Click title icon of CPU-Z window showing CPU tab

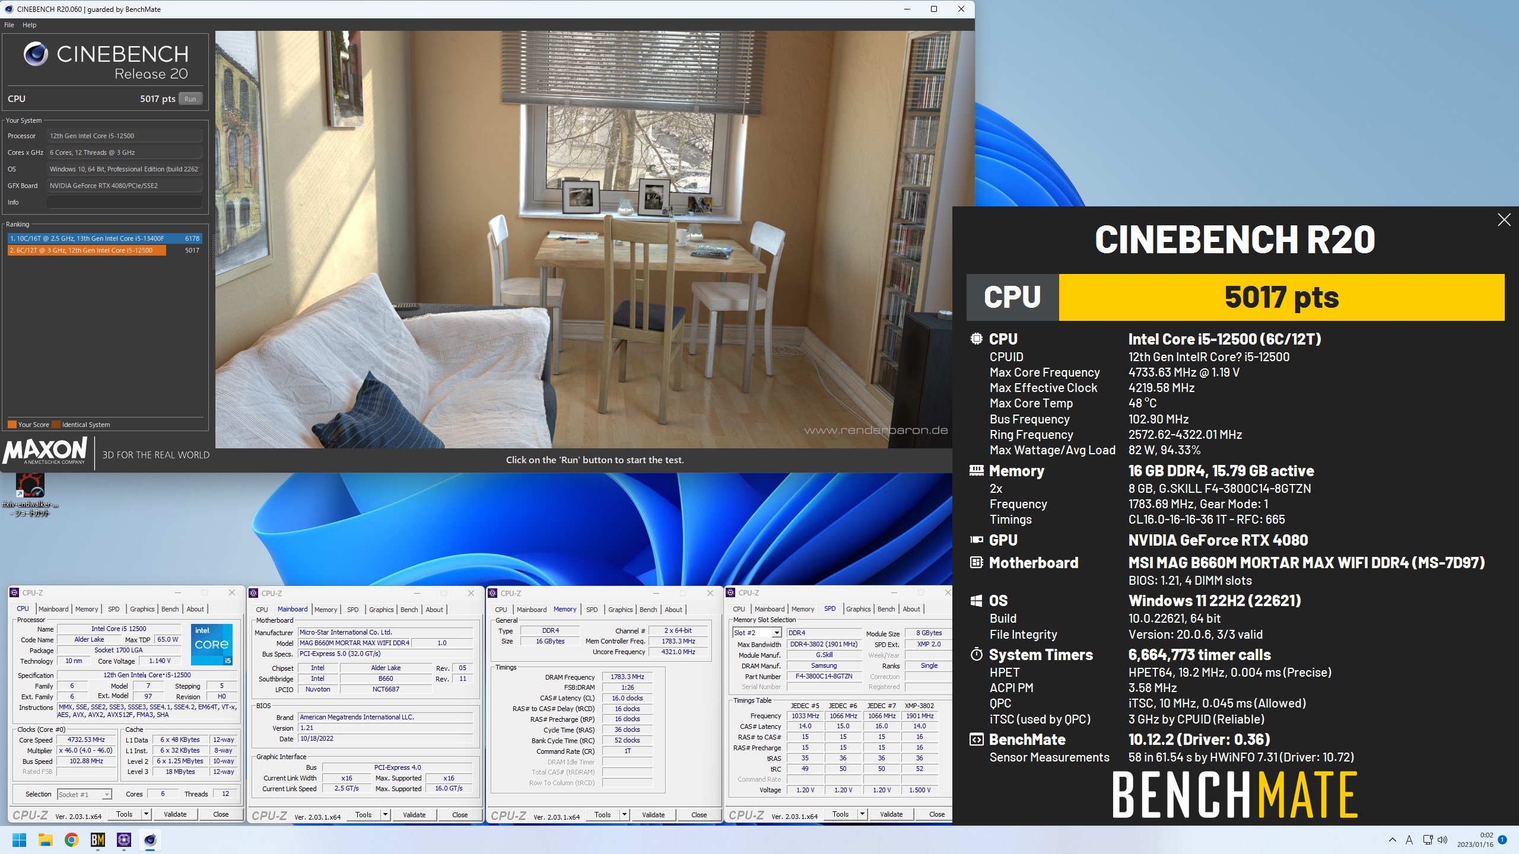(14, 592)
